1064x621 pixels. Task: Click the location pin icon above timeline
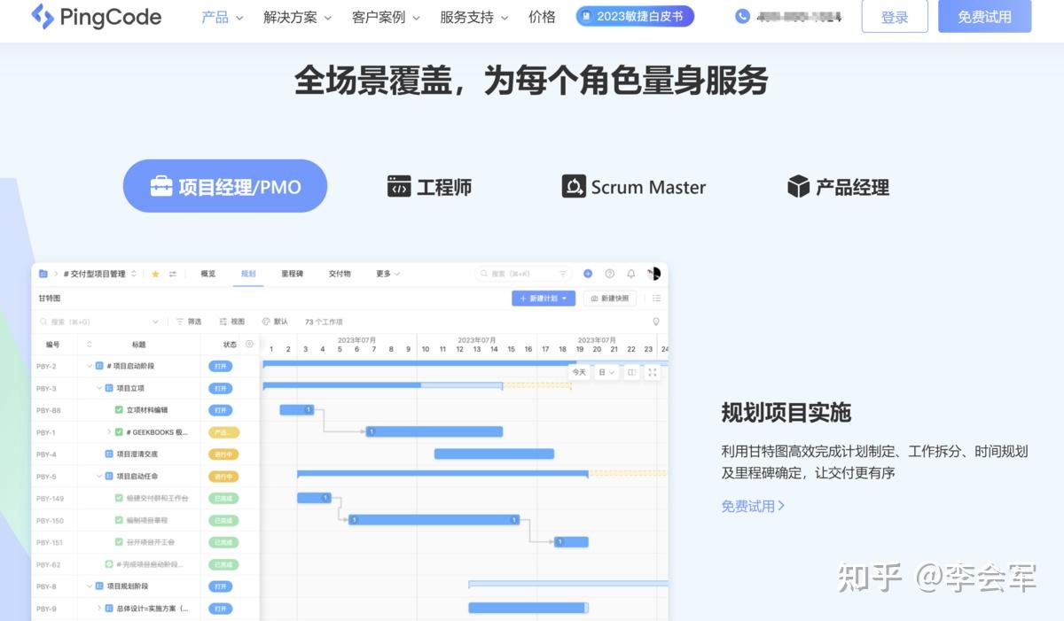pos(656,322)
